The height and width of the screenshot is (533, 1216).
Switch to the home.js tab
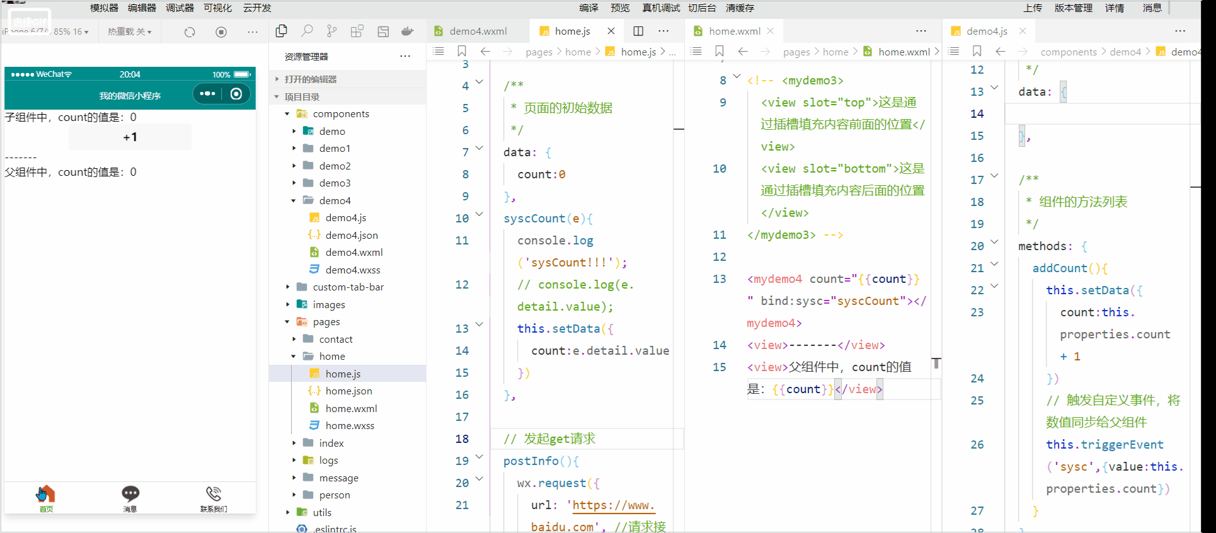pos(572,31)
